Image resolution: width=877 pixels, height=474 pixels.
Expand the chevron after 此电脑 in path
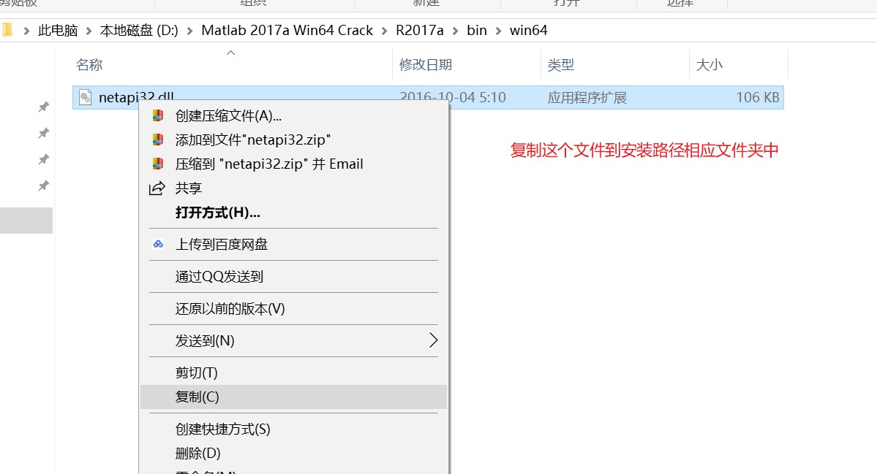coord(89,31)
